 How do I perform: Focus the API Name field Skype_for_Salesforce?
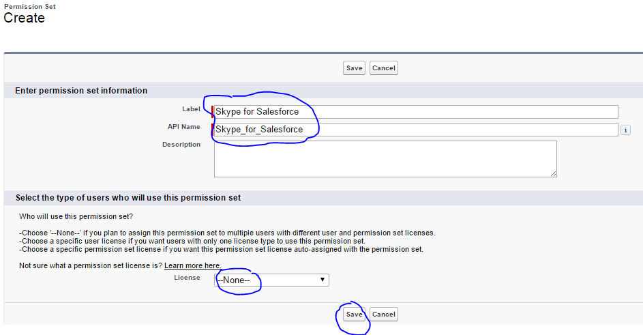click(416, 130)
